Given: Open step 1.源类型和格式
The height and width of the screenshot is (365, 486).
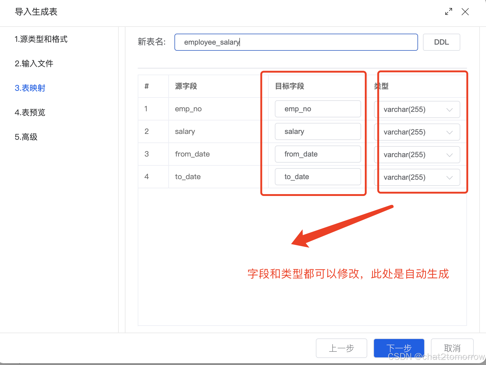Looking at the screenshot, I should pos(41,39).
